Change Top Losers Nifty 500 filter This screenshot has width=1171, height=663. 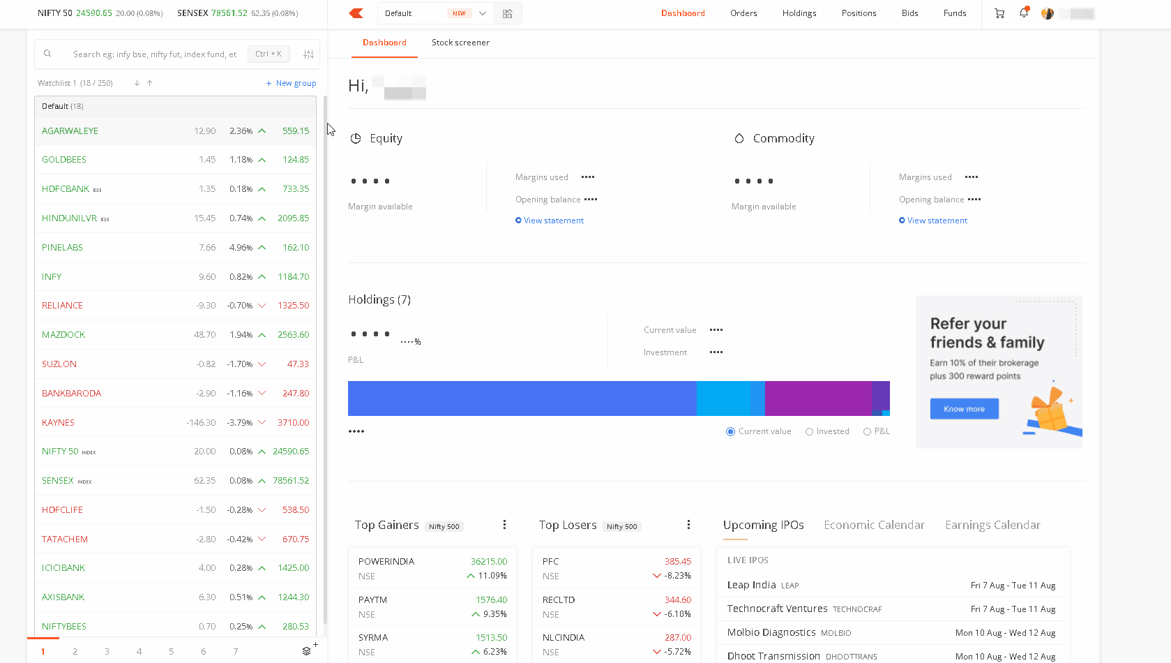tap(622, 527)
